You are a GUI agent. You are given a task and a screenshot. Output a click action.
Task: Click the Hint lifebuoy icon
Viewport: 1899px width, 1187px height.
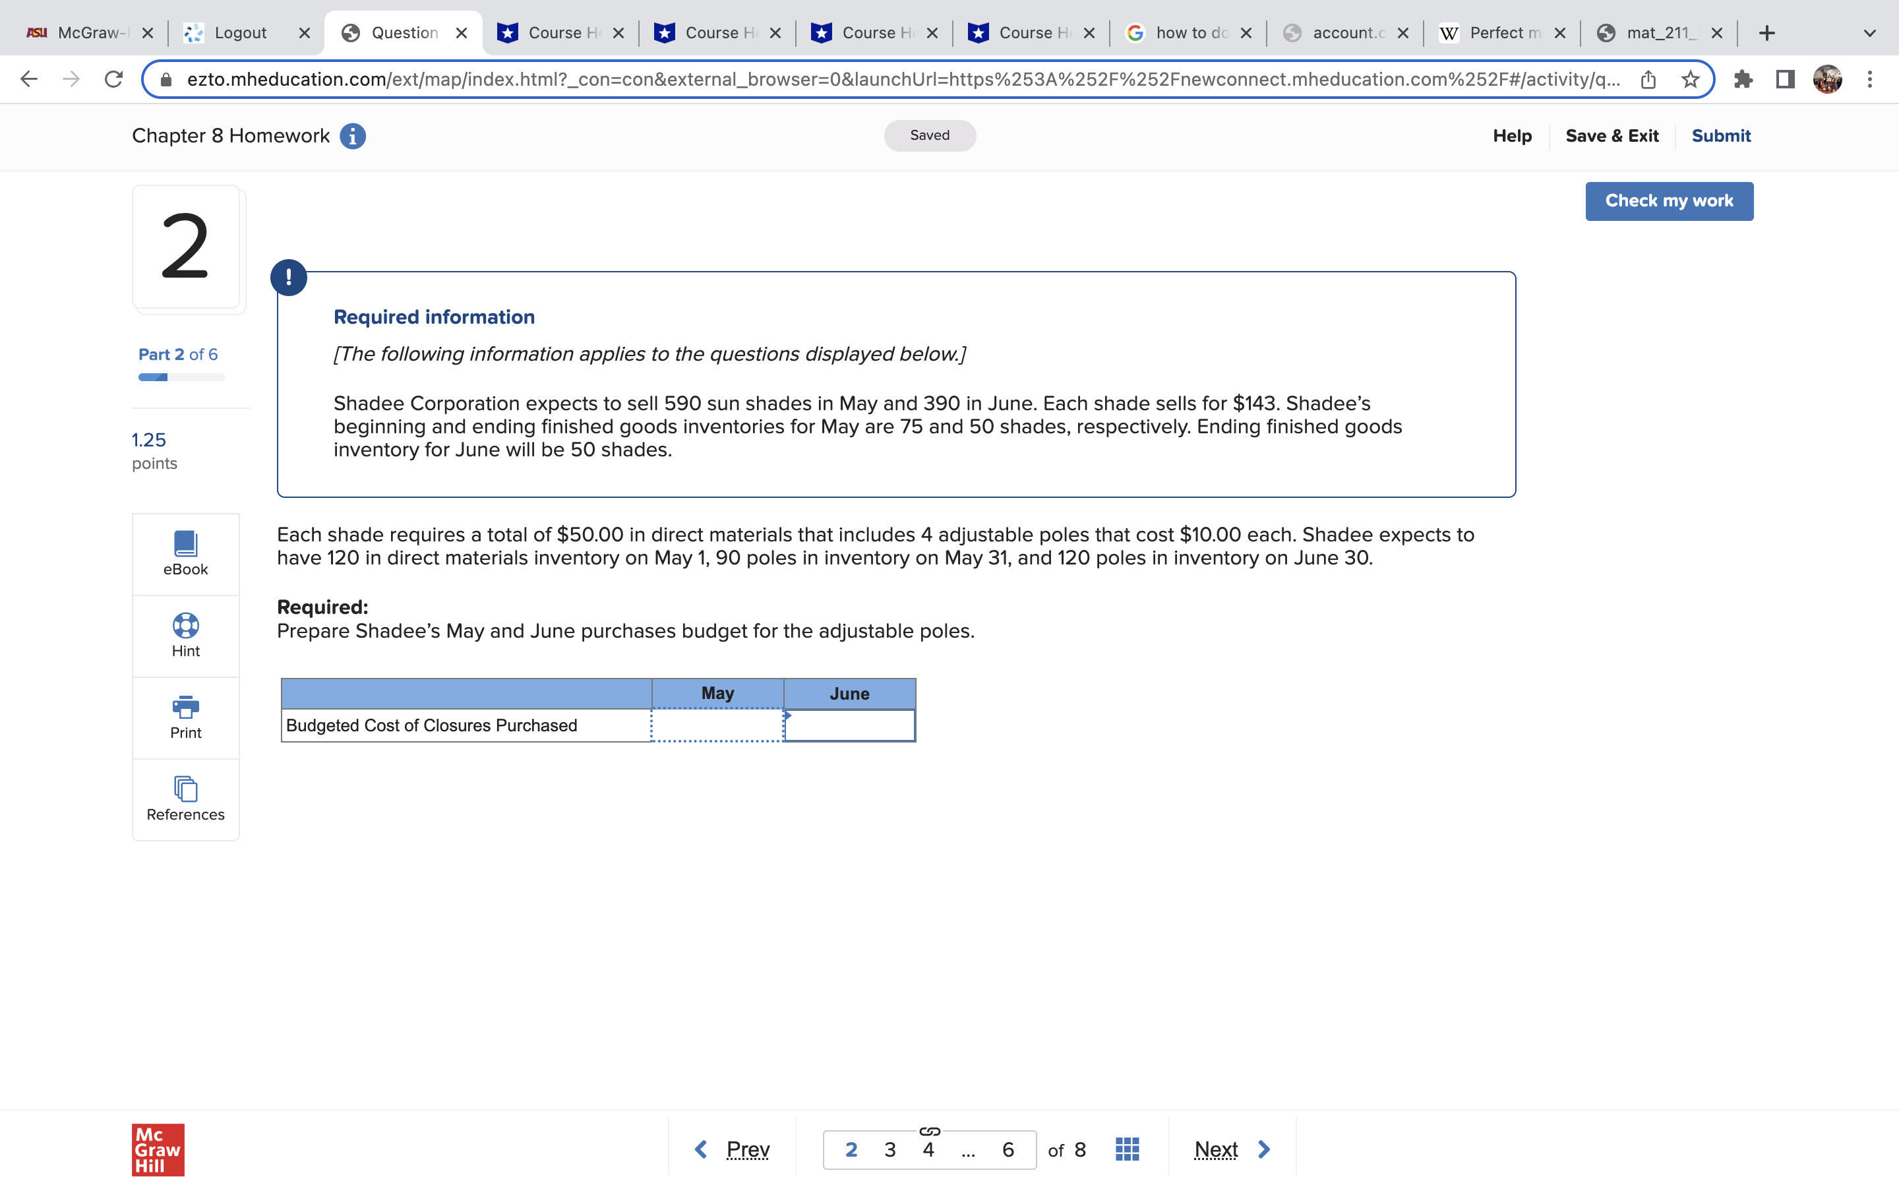185,626
